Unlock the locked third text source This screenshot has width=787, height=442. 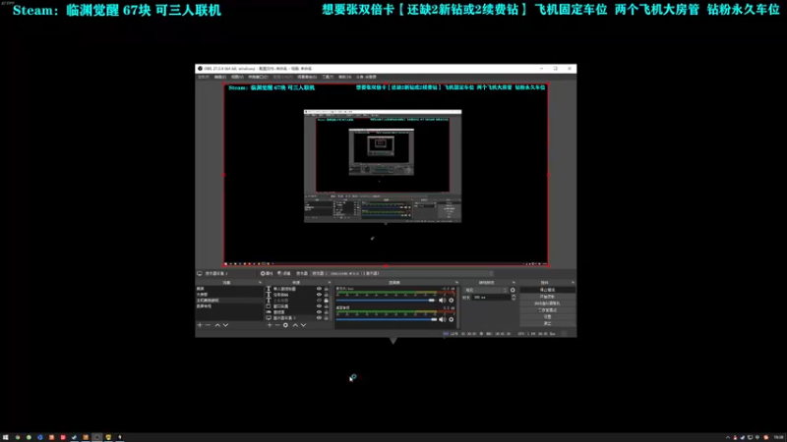(x=327, y=301)
